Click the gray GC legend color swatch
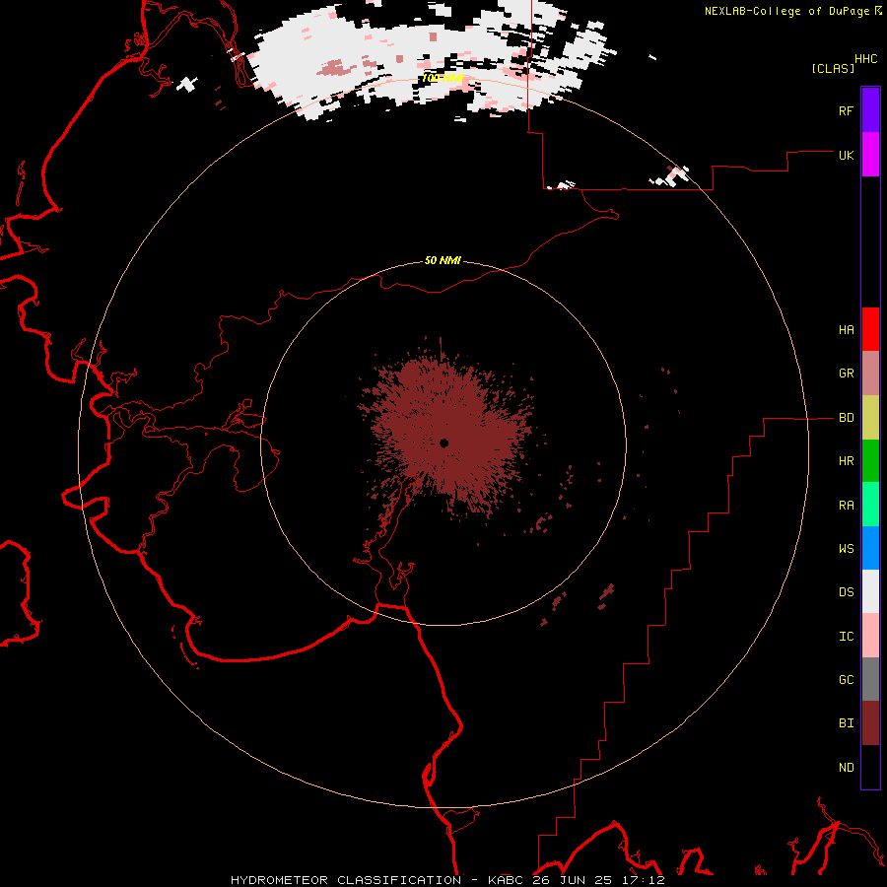Screen dimensions: 887x887 point(870,679)
